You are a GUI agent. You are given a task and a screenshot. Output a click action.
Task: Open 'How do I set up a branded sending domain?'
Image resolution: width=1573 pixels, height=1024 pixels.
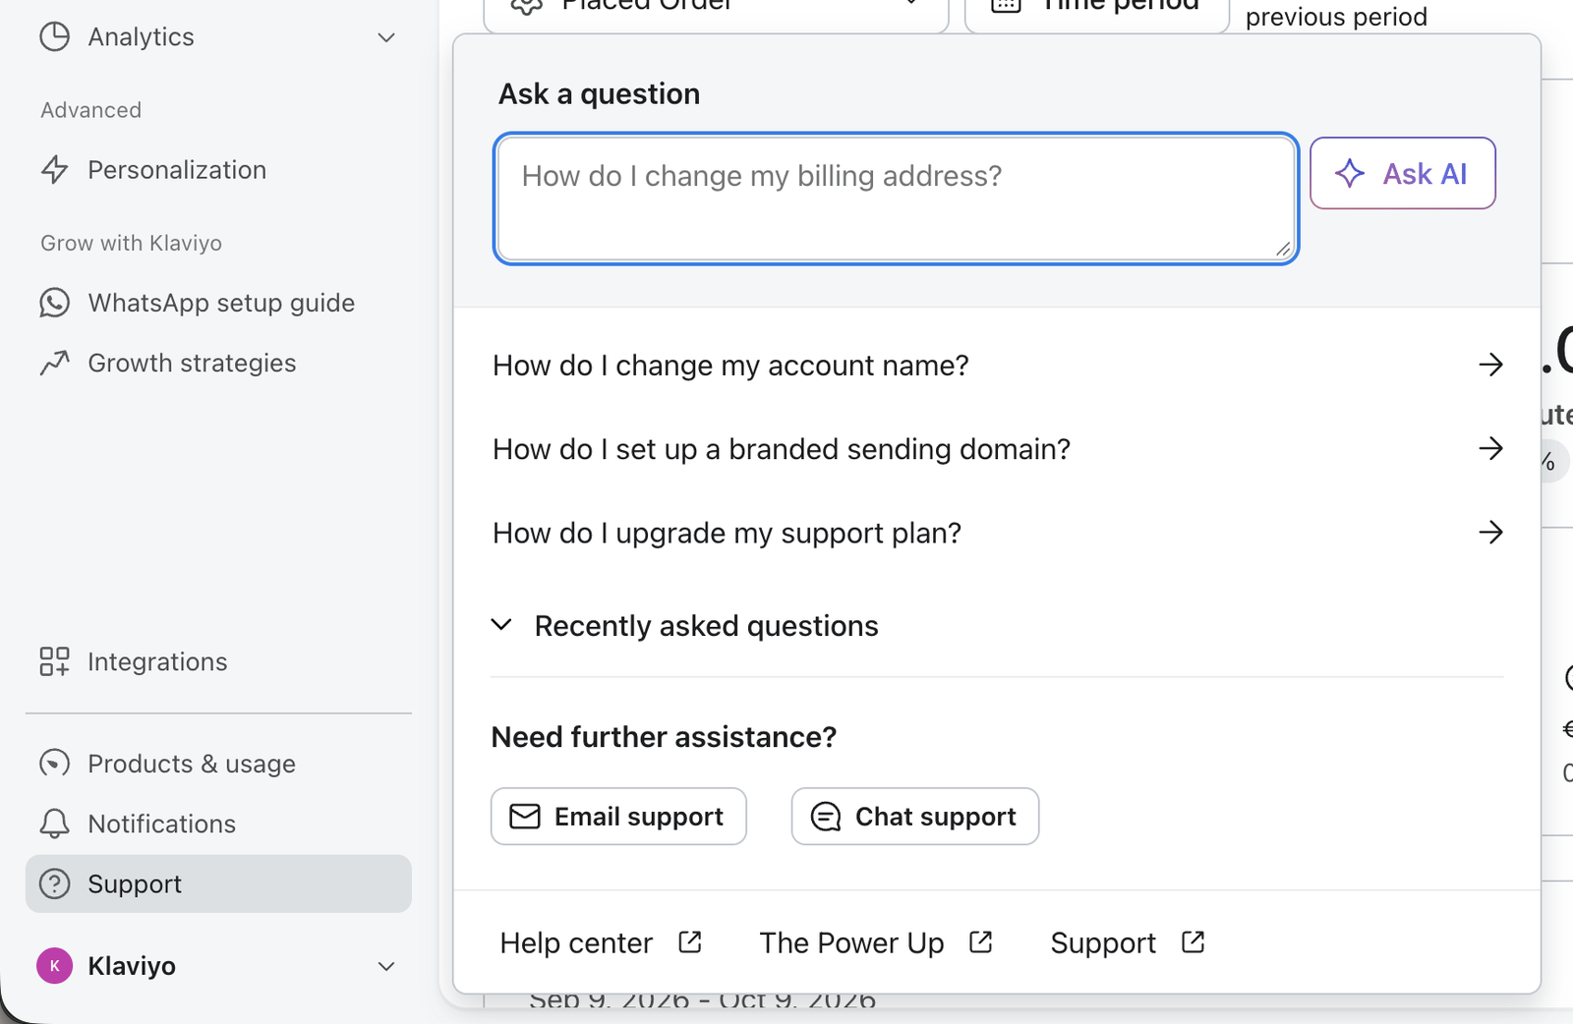tap(998, 449)
